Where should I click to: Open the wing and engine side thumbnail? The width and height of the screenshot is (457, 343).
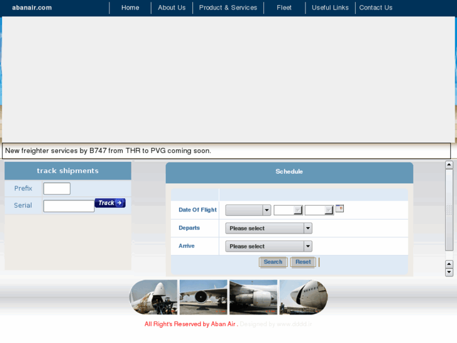(253, 297)
